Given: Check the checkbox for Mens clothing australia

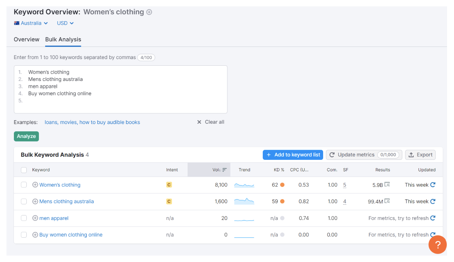Looking at the screenshot, I should click(x=24, y=201).
